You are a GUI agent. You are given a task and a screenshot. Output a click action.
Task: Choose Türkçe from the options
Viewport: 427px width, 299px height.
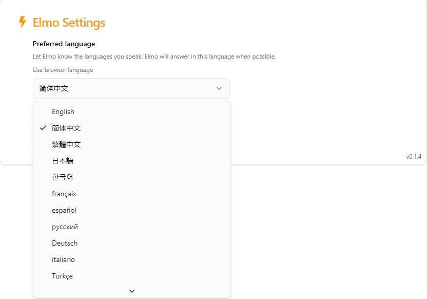pyautogui.click(x=132, y=276)
